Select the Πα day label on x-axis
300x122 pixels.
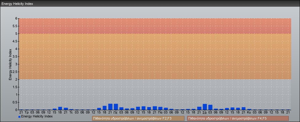160,113
